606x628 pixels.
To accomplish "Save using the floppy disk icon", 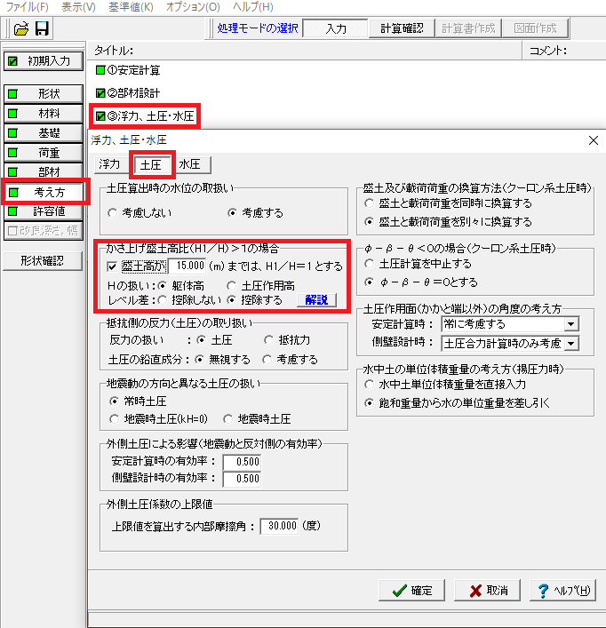I will (42, 28).
